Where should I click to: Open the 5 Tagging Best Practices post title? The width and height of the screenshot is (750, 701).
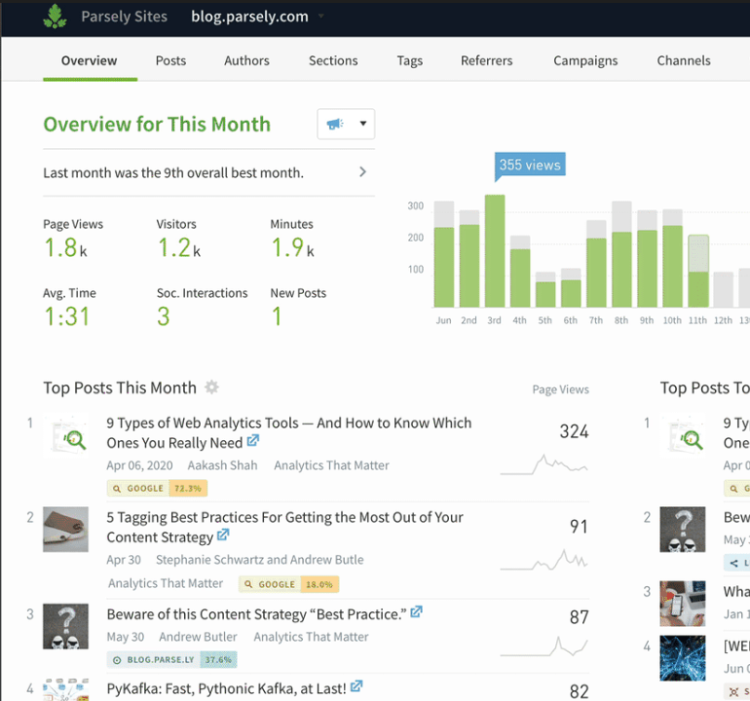(x=284, y=518)
